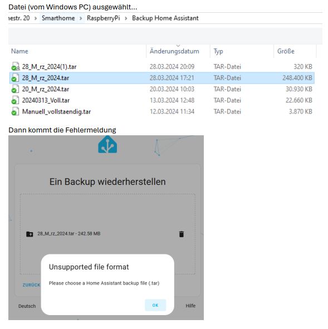This screenshot has width=328, height=329.
Task: Expand breadcrumb chevron after RaspberryPi
Action: pos(126,18)
